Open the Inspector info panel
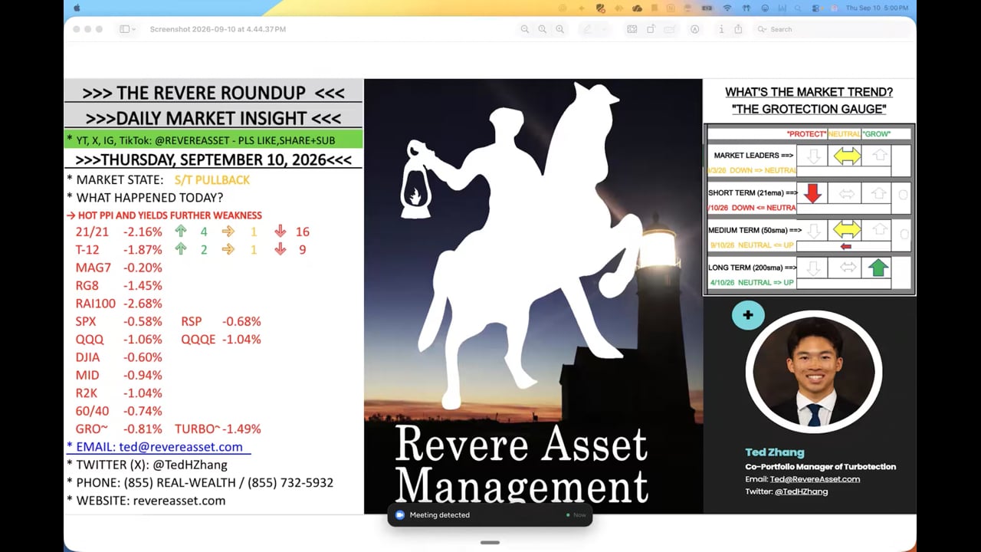The height and width of the screenshot is (552, 981). [721, 29]
